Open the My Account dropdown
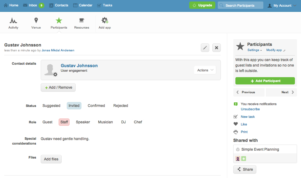301x178 pixels. [282, 5]
